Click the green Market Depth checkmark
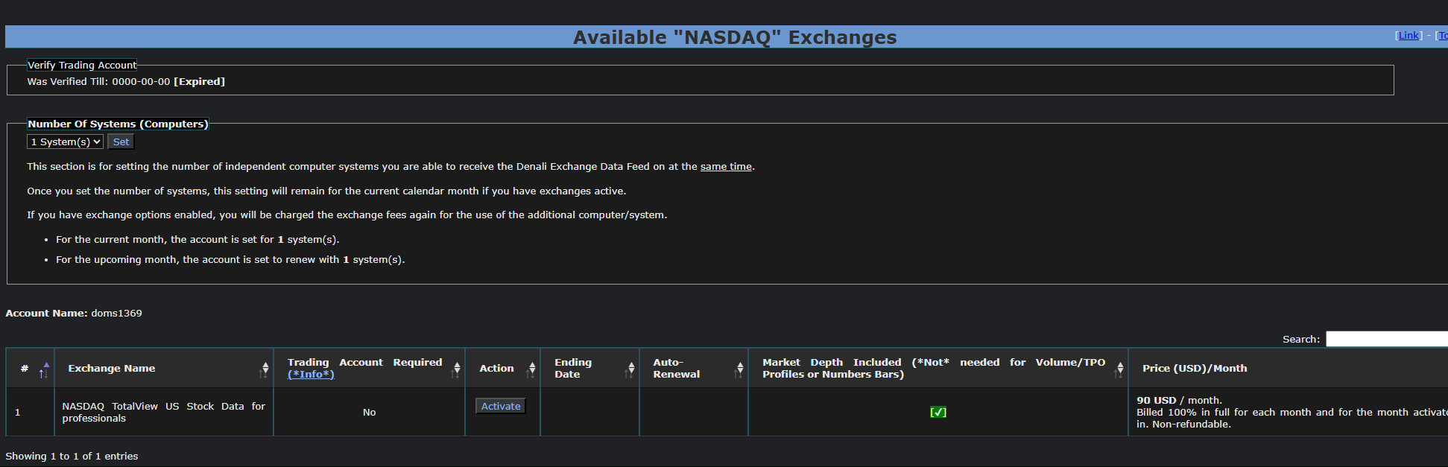 pos(938,412)
